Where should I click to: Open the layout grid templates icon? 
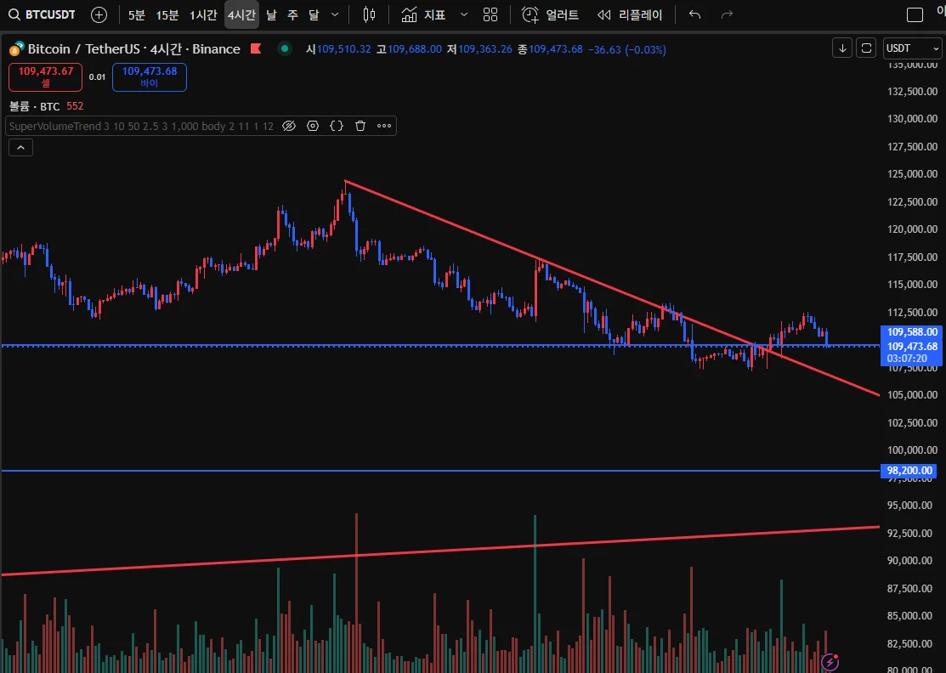(490, 14)
